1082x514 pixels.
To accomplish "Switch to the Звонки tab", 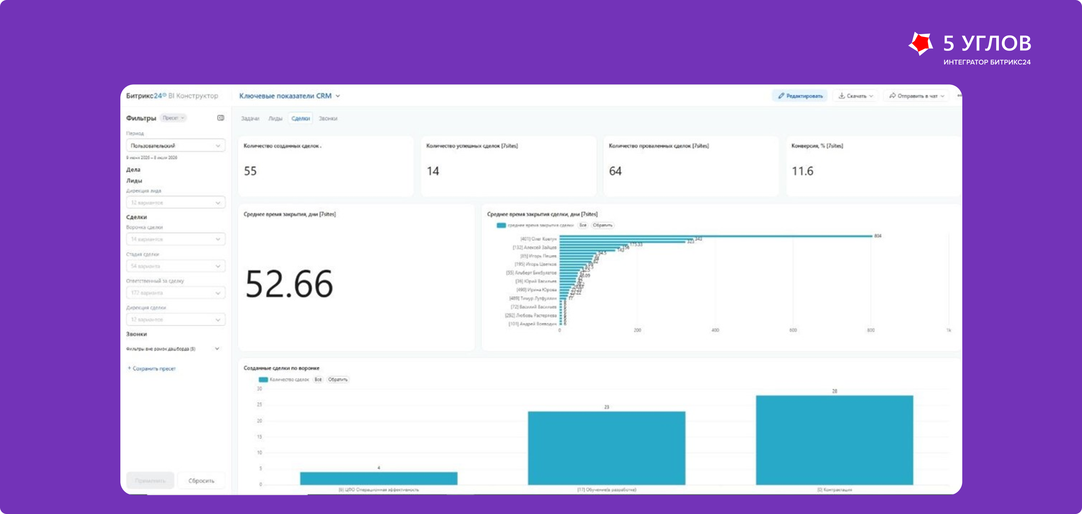I will [x=328, y=119].
